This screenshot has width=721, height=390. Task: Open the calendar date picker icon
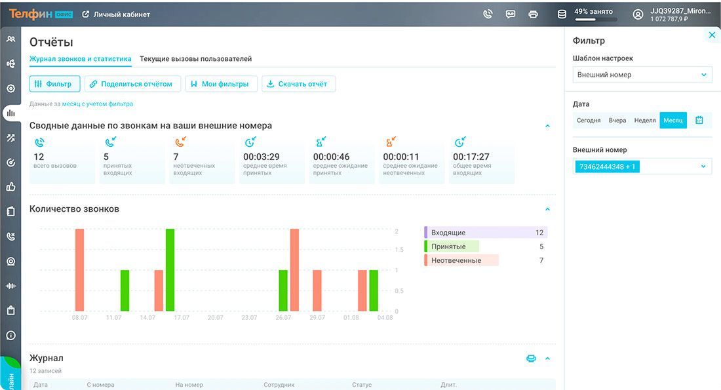pos(699,120)
